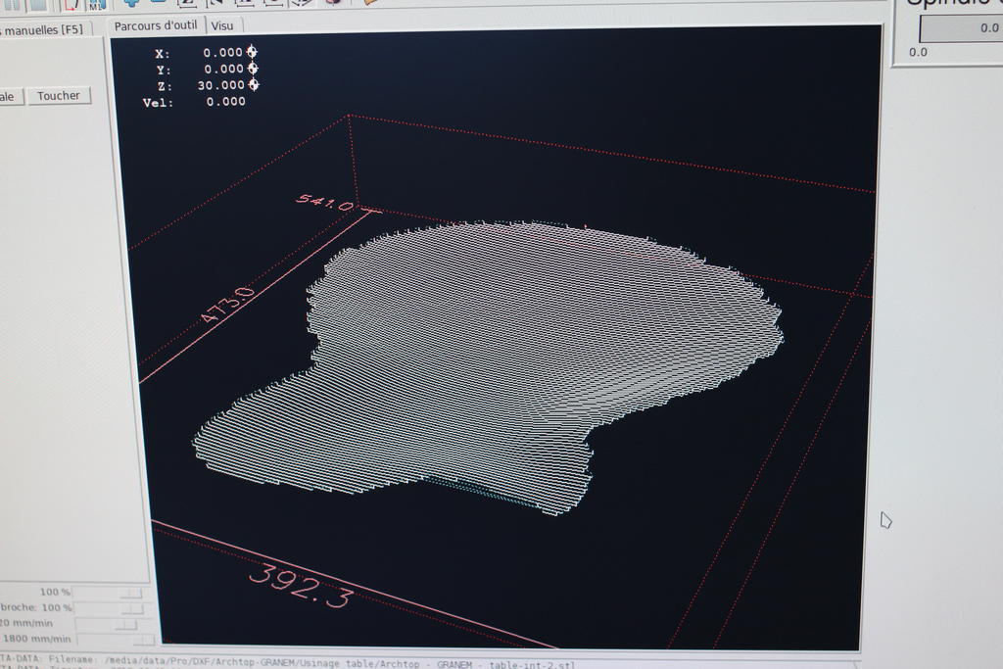Adjust the broche 100 % override slider
Viewport: 1003px width, 669px height.
click(109, 608)
